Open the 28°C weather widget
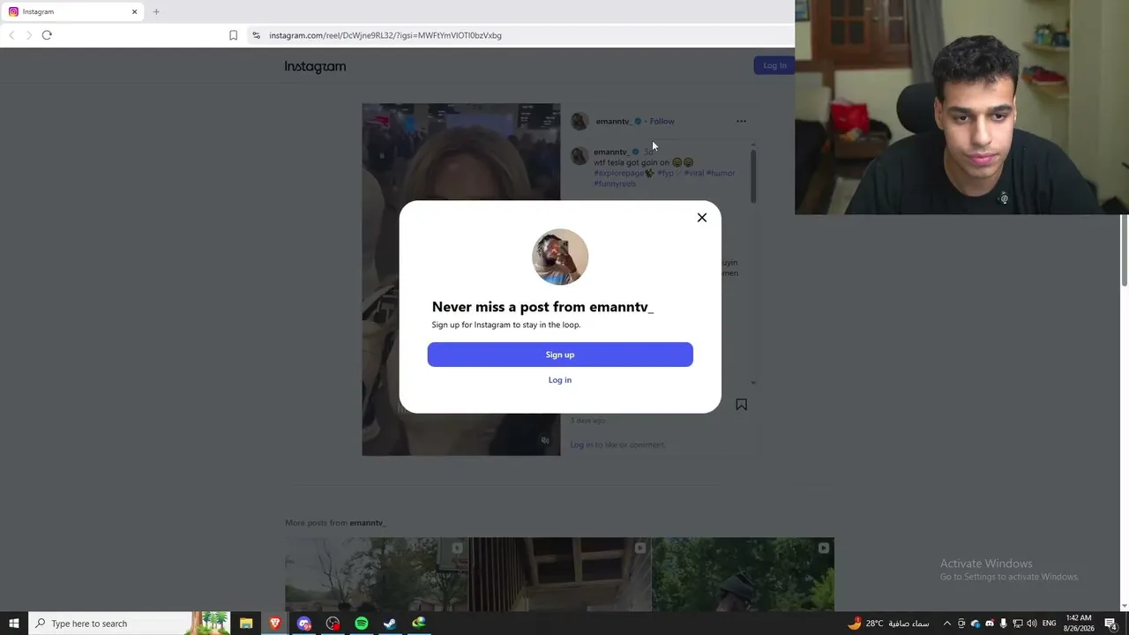Image resolution: width=1129 pixels, height=635 pixels. (888, 624)
